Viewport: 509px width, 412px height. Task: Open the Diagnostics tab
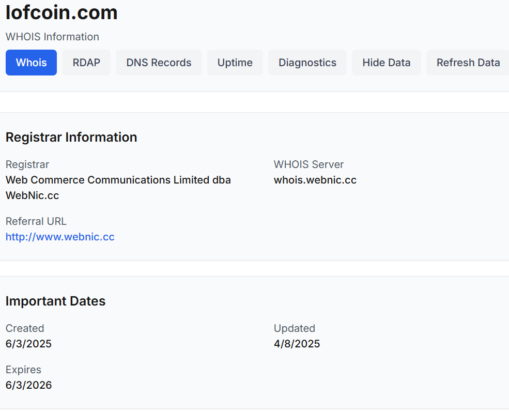tap(307, 63)
